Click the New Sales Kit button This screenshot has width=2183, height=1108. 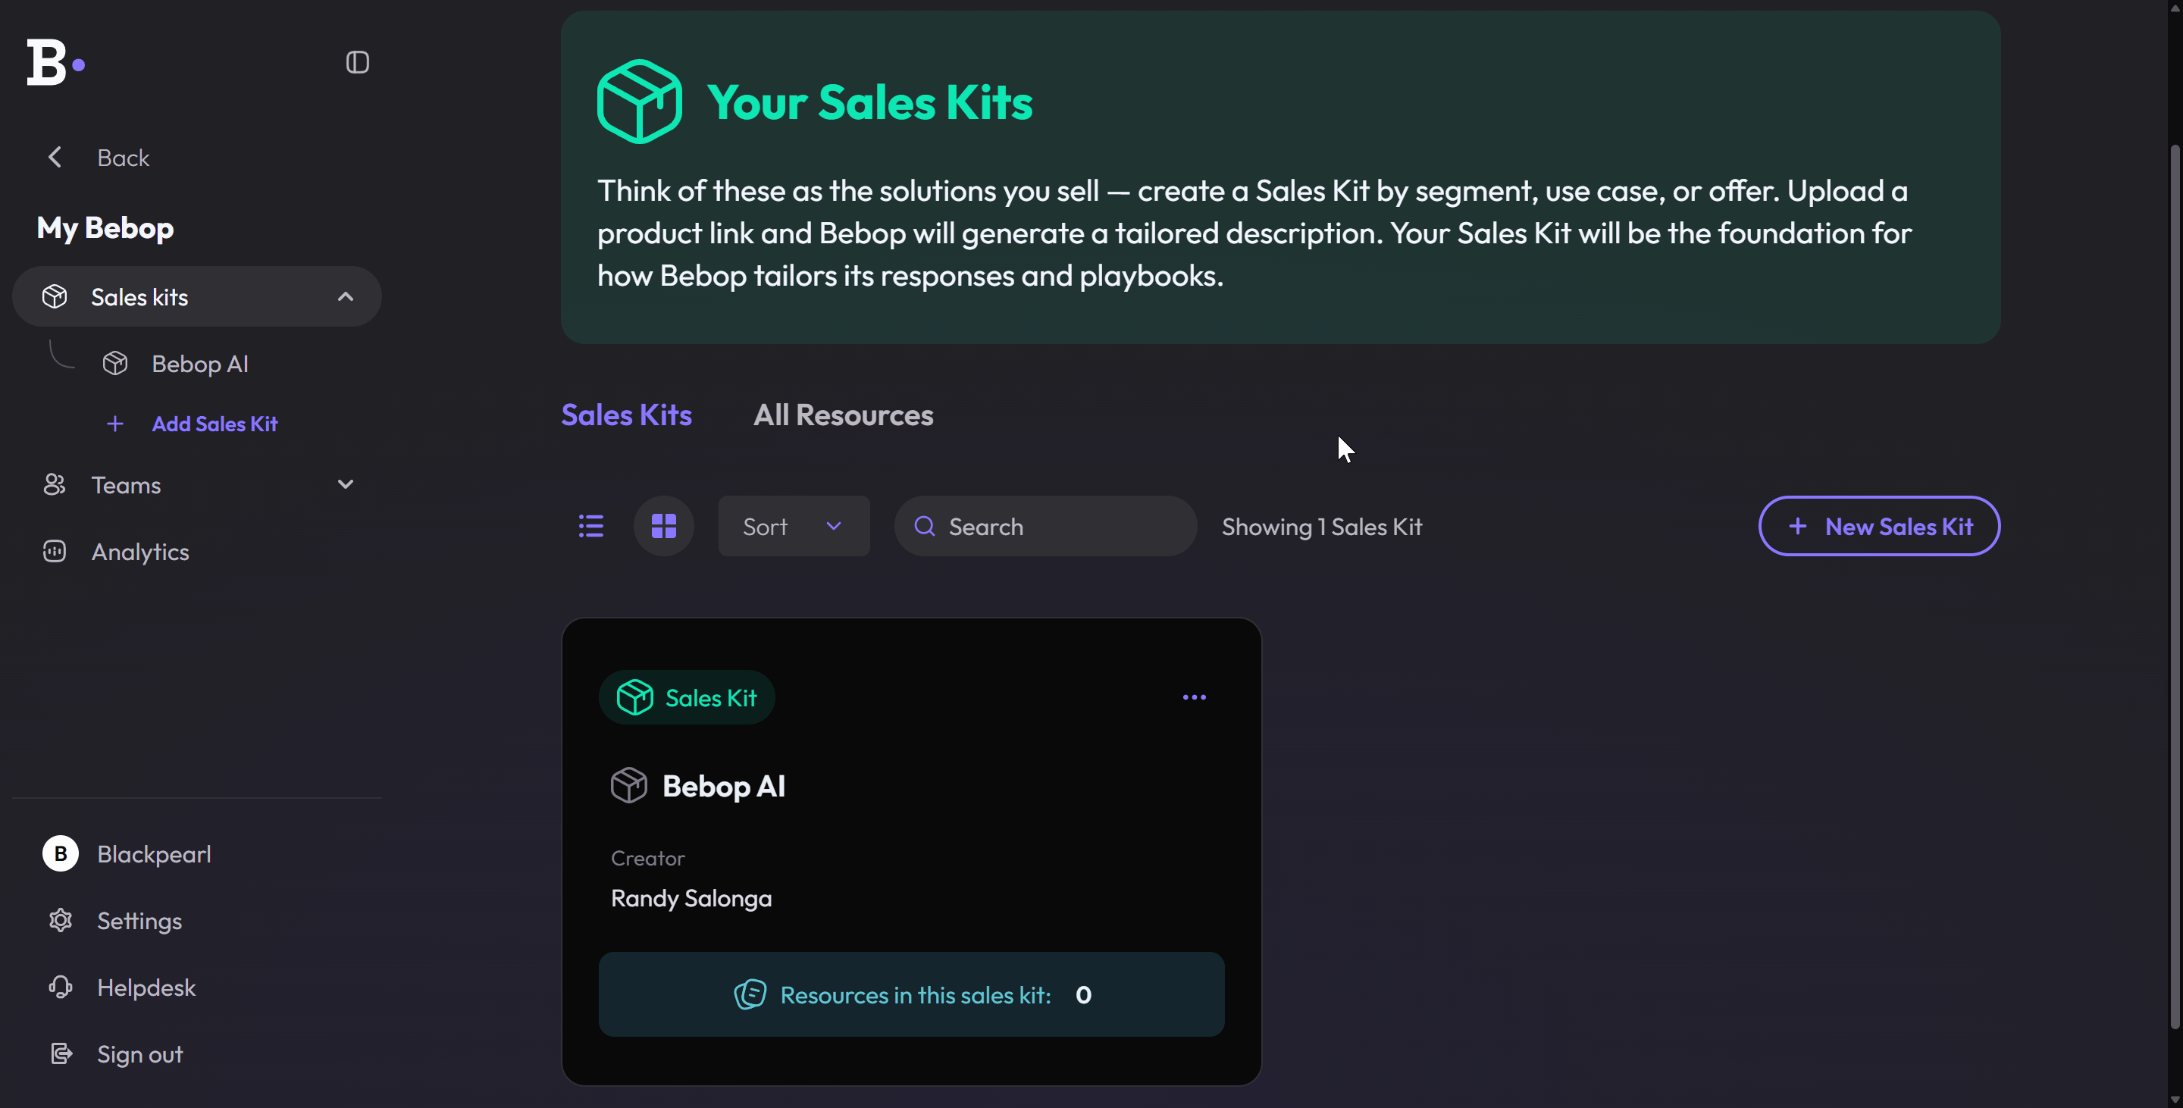click(1879, 527)
